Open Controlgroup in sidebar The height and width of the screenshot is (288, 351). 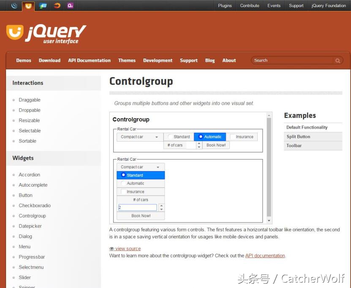point(32,216)
